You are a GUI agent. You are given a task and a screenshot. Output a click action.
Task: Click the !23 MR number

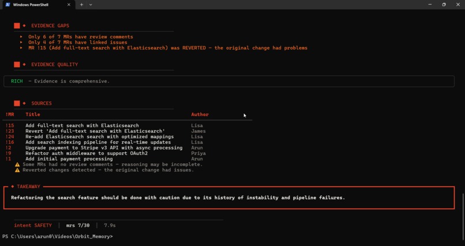pos(10,131)
